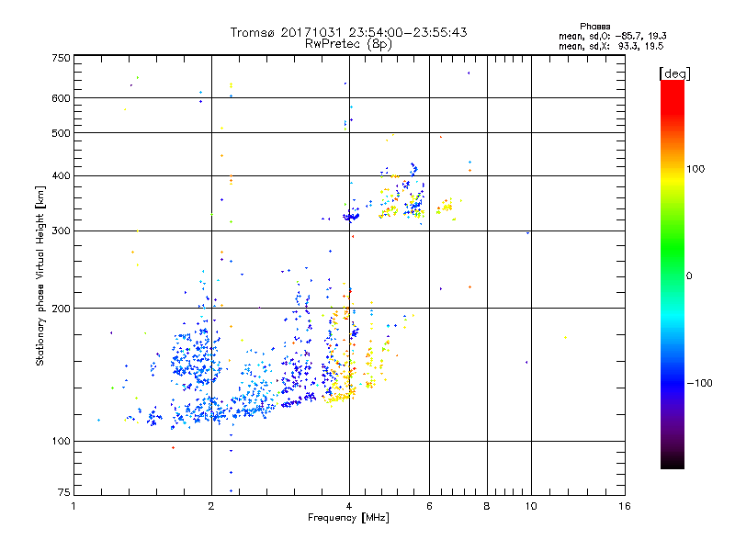The image size is (735, 551).
Task: Click the '[deg]' colorbar unit label
Action: tap(674, 73)
